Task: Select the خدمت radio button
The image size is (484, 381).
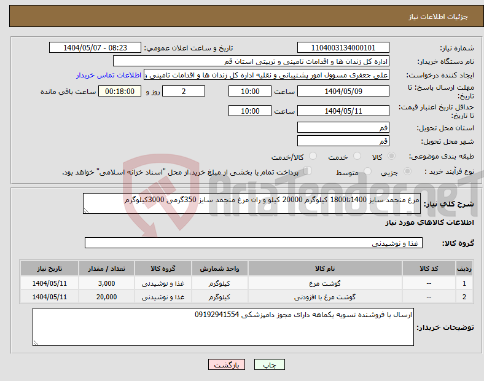Action: point(357,156)
